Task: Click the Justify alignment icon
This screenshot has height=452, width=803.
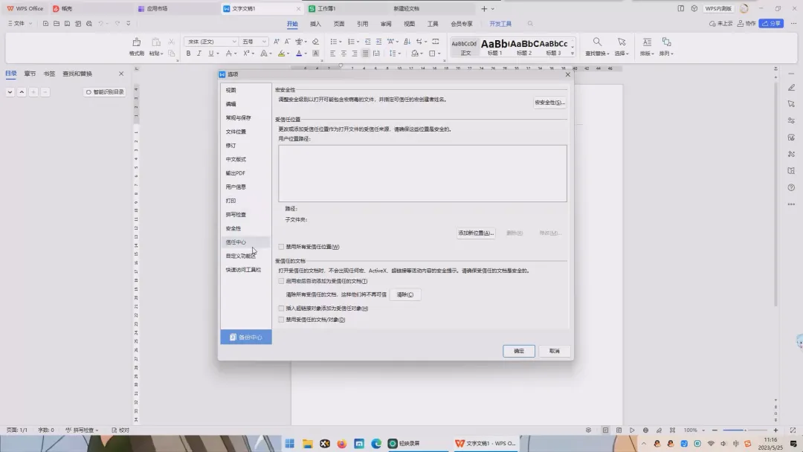Action: (x=365, y=54)
